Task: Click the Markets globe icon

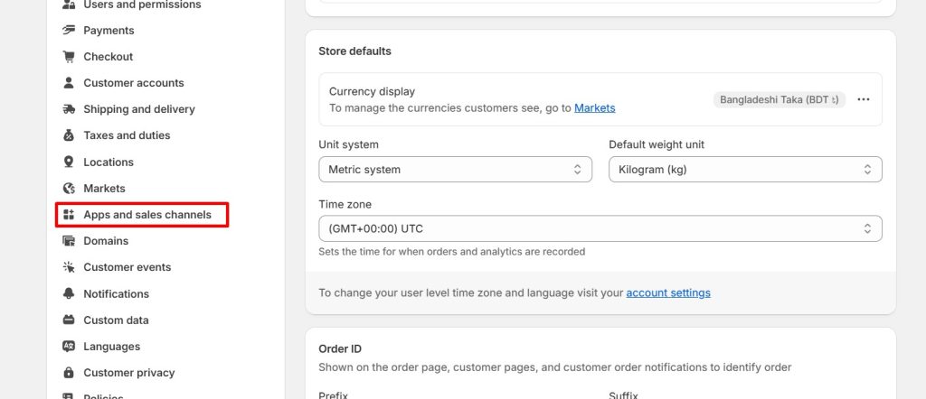Action: pyautogui.click(x=69, y=188)
